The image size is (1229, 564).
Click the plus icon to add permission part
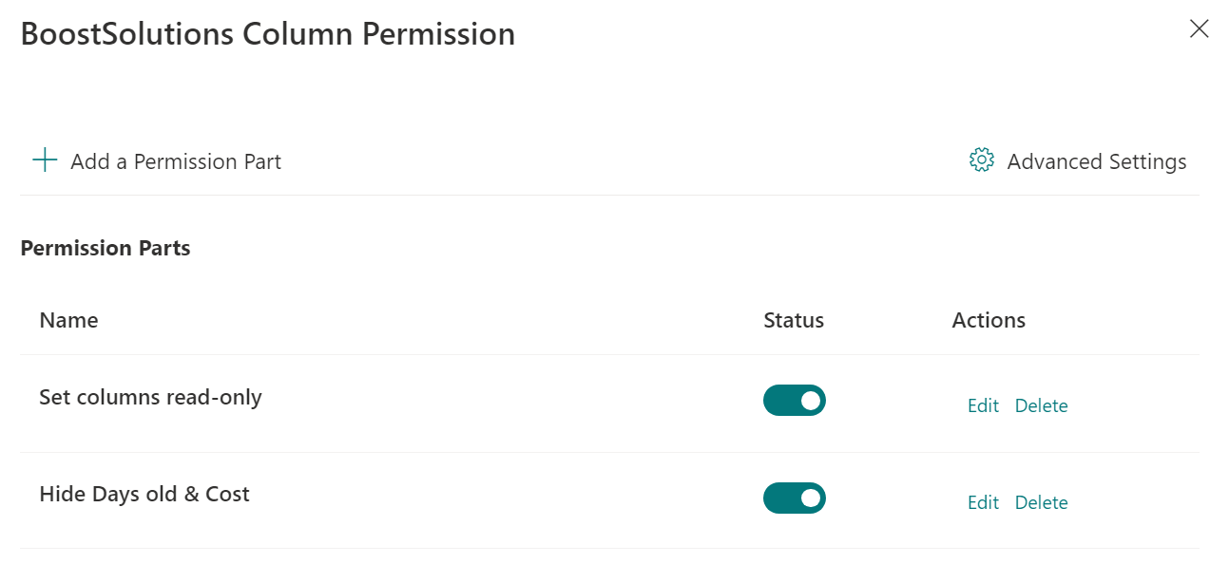45,160
